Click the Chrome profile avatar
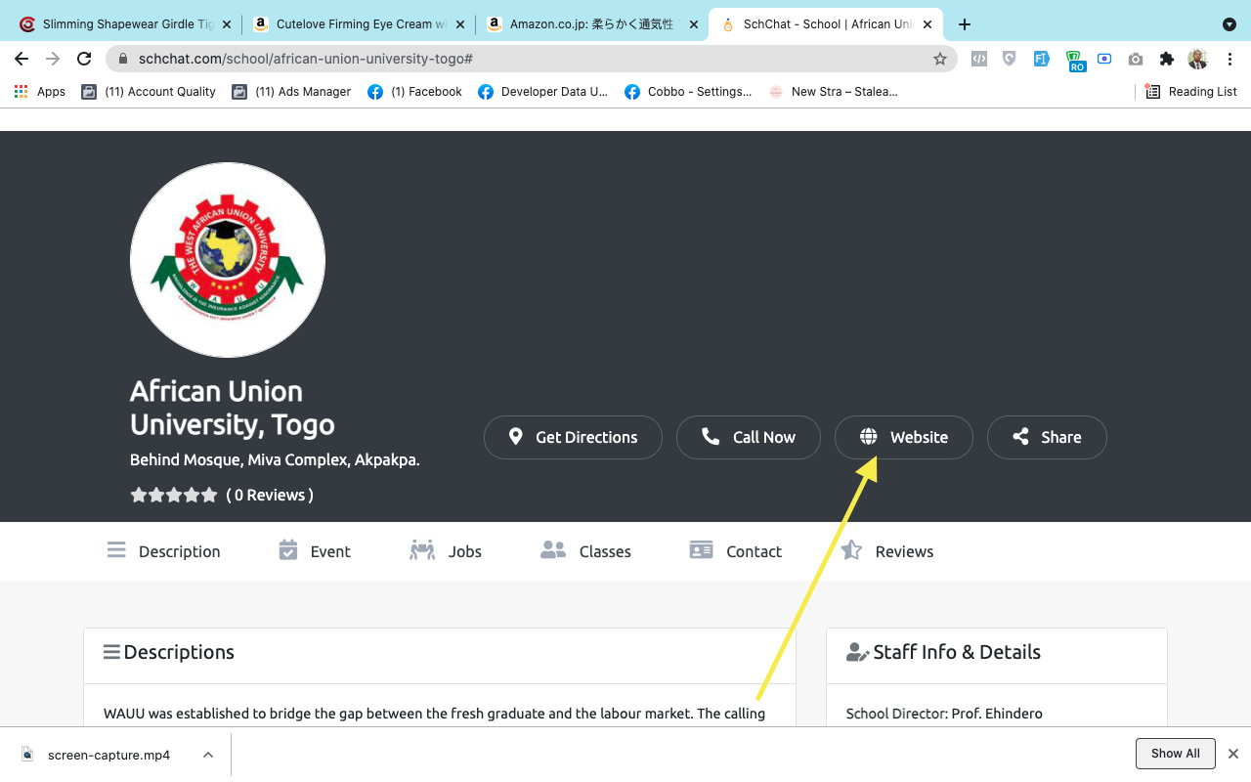This screenshot has height=782, width=1251. (1197, 59)
